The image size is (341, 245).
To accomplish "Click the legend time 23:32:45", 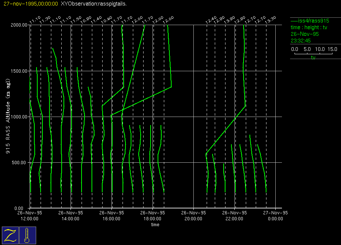I will point(300,41).
